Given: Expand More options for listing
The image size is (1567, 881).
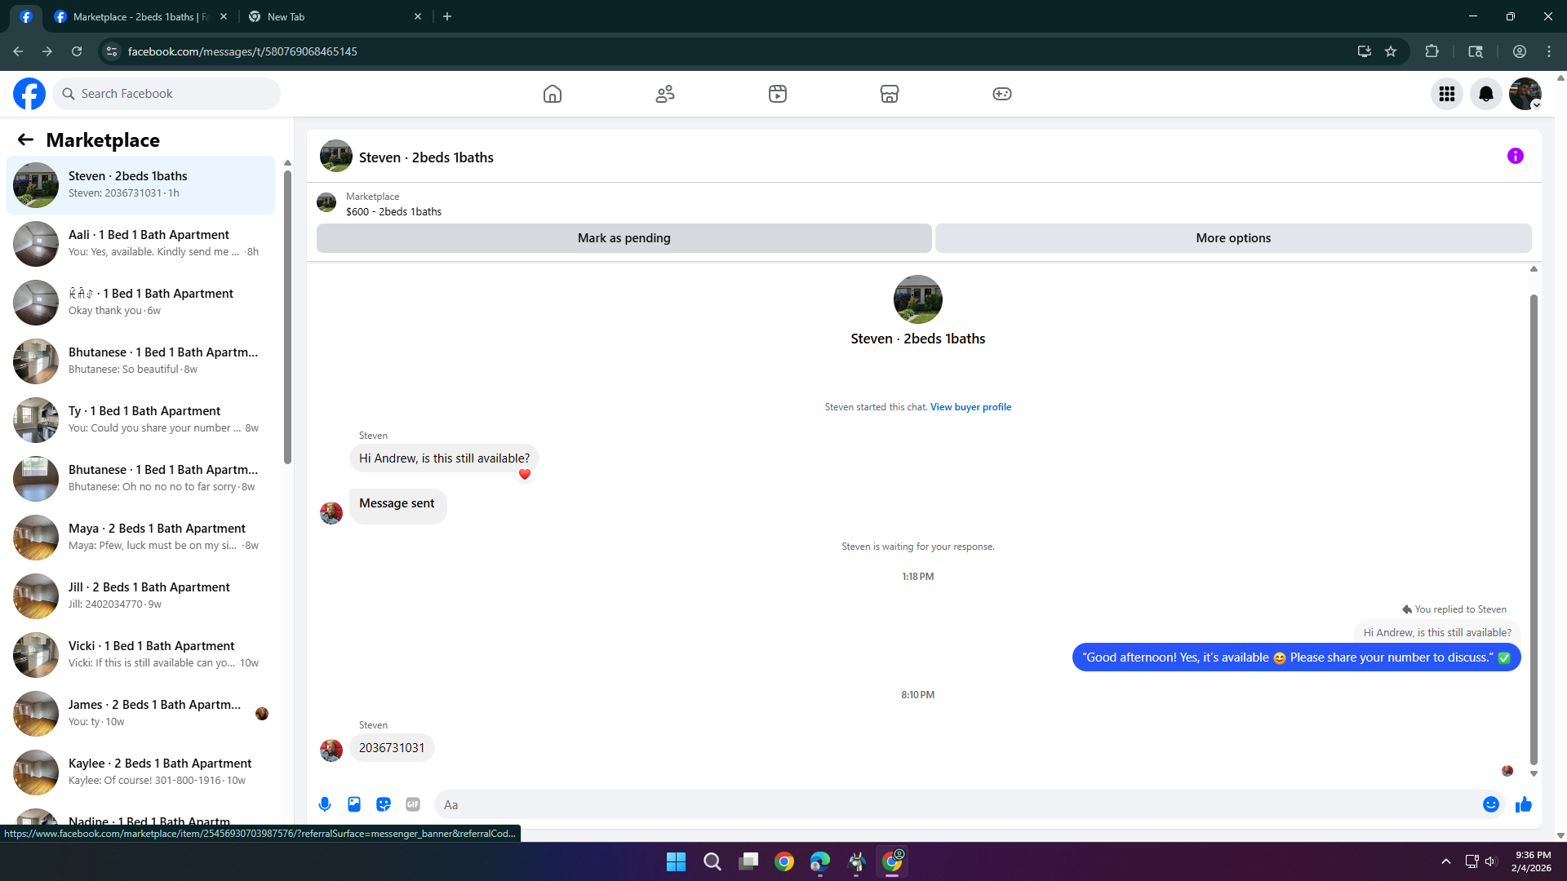Looking at the screenshot, I should (x=1232, y=238).
